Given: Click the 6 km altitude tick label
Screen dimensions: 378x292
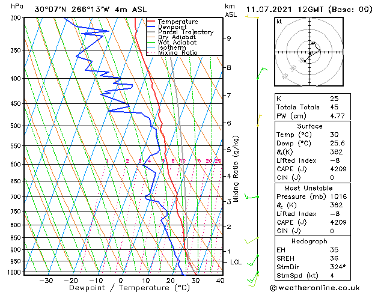Looking at the screenshot, I should tap(228, 123).
